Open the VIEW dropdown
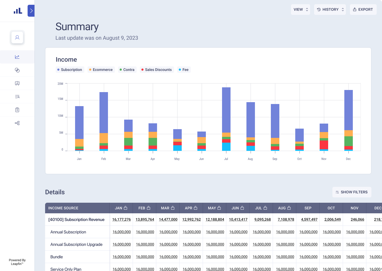Viewport: 382px width, 271px height. tap(301, 9)
